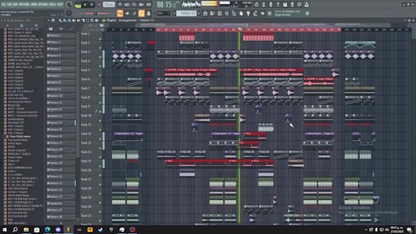Click the save project icon

pos(285,4)
